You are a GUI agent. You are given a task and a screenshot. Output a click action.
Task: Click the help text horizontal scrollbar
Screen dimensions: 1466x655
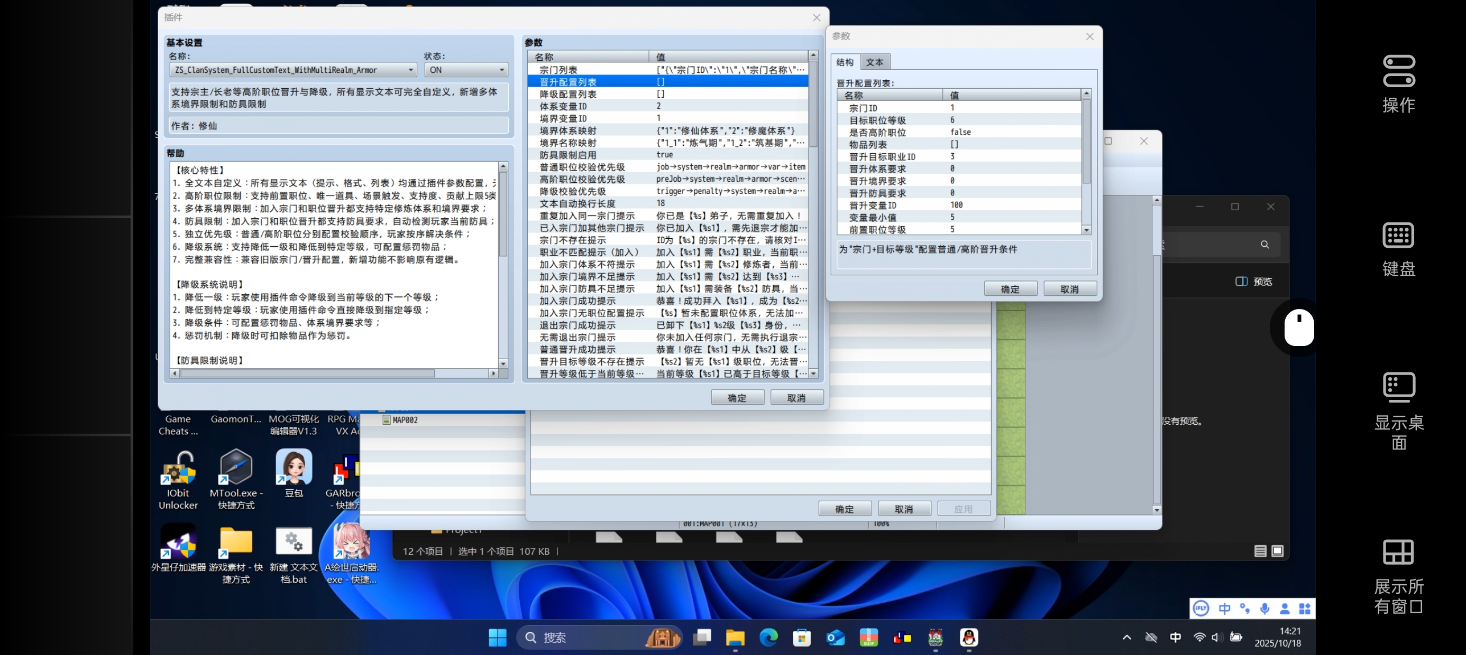[334, 373]
